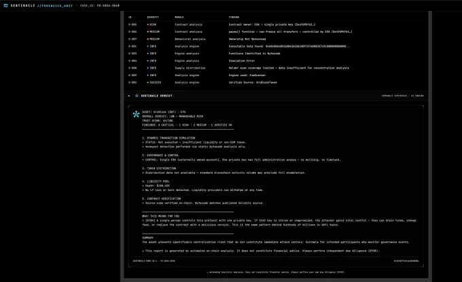Click the Governance & Control heading
This screenshot has width=462, height=282.
(x=160, y=156)
